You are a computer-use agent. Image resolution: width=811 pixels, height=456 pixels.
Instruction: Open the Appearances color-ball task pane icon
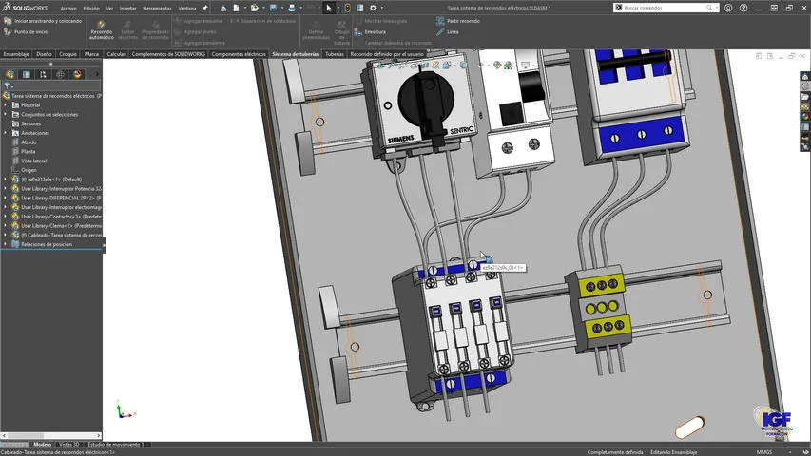pos(804,116)
